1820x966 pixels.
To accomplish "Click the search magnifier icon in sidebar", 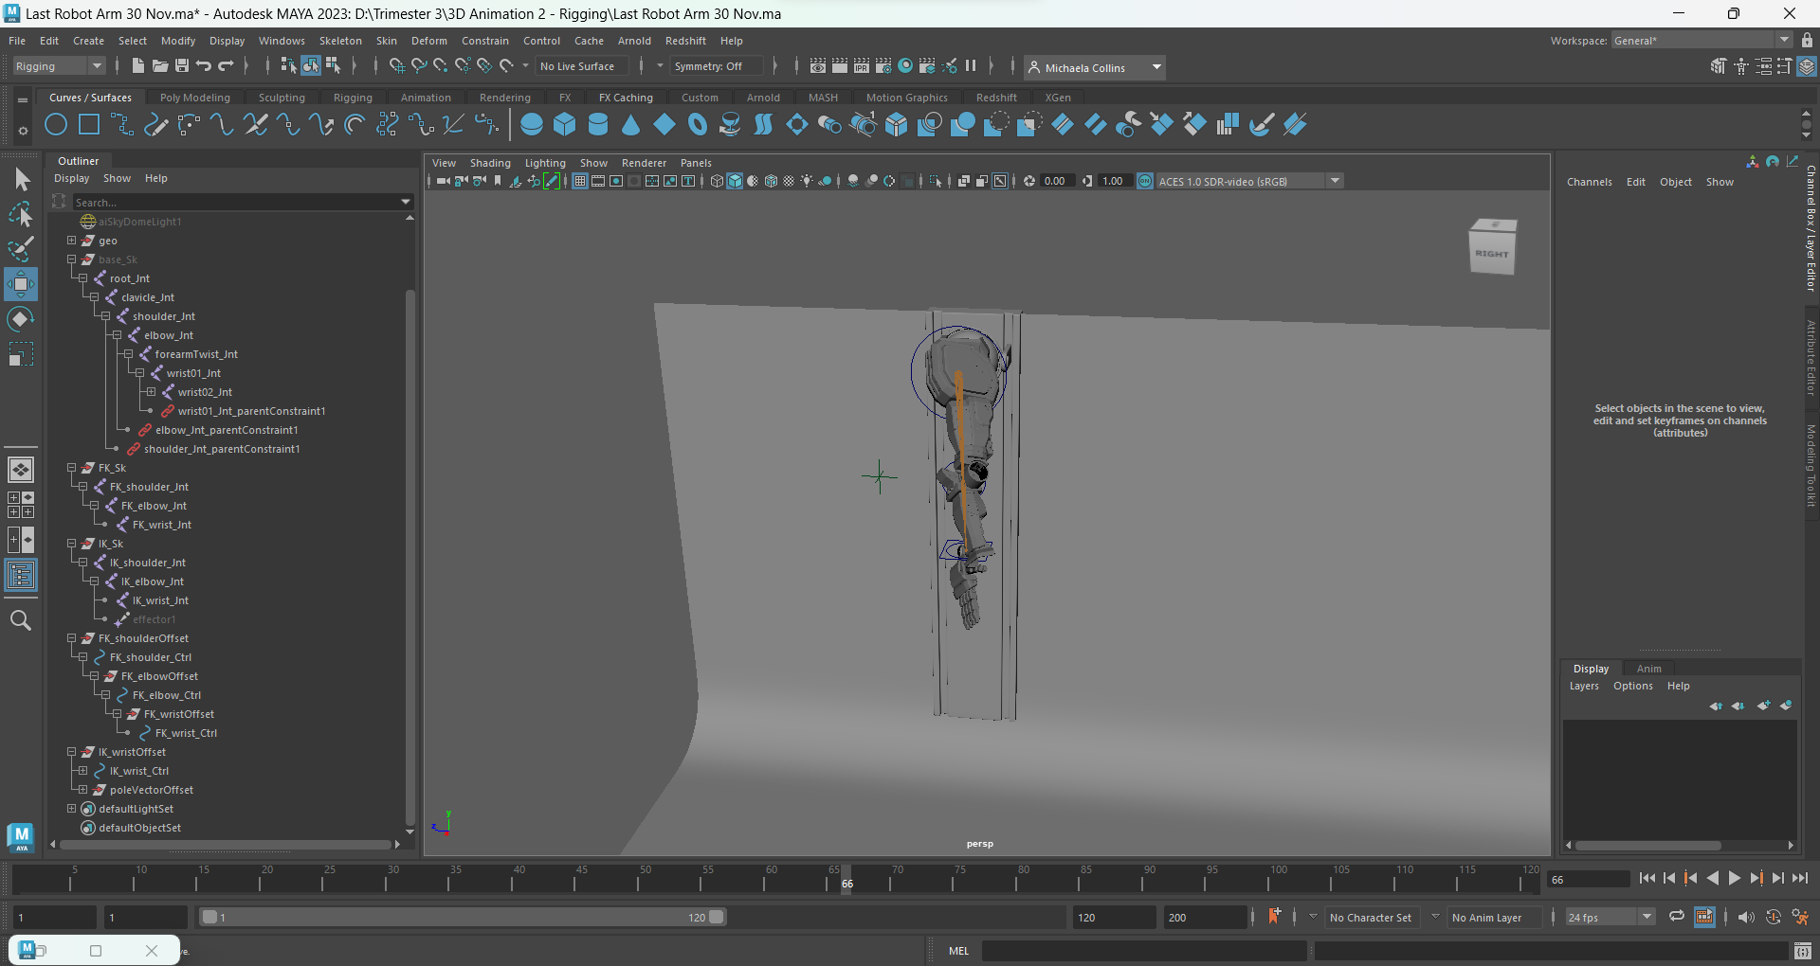I will coord(21,620).
